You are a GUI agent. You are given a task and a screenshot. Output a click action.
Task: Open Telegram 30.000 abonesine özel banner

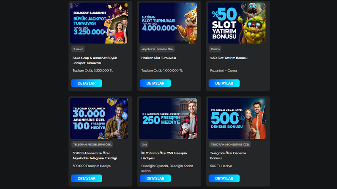coord(99,119)
